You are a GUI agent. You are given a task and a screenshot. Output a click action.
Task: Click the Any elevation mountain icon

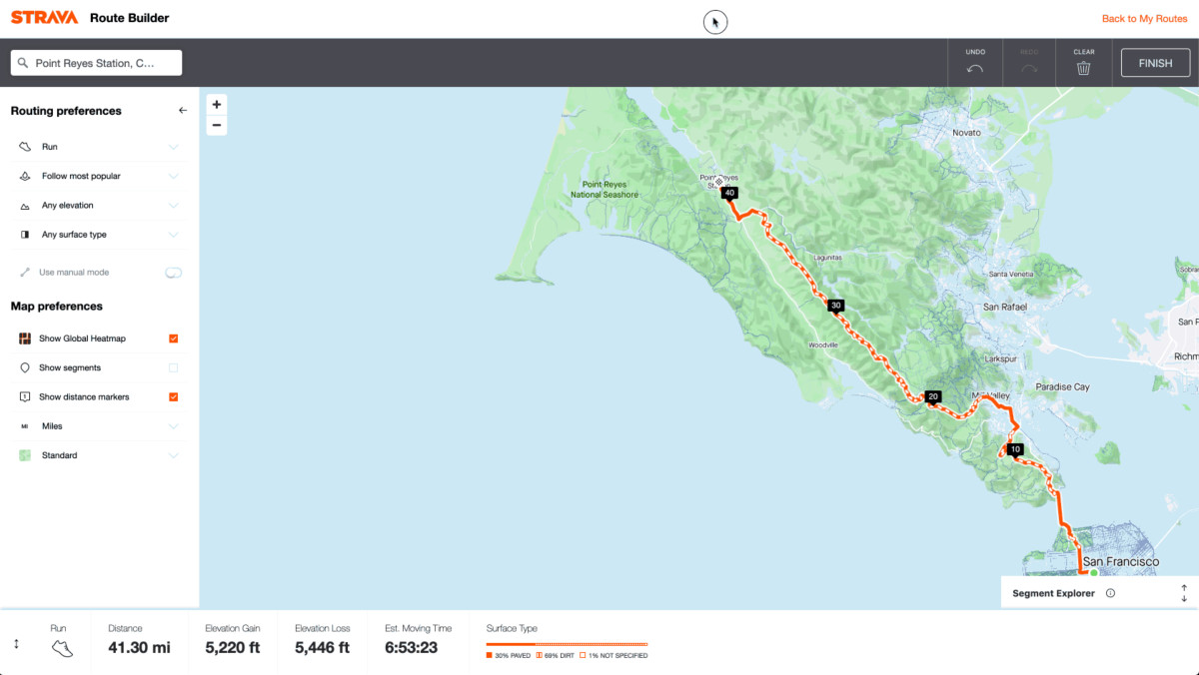[x=25, y=206]
